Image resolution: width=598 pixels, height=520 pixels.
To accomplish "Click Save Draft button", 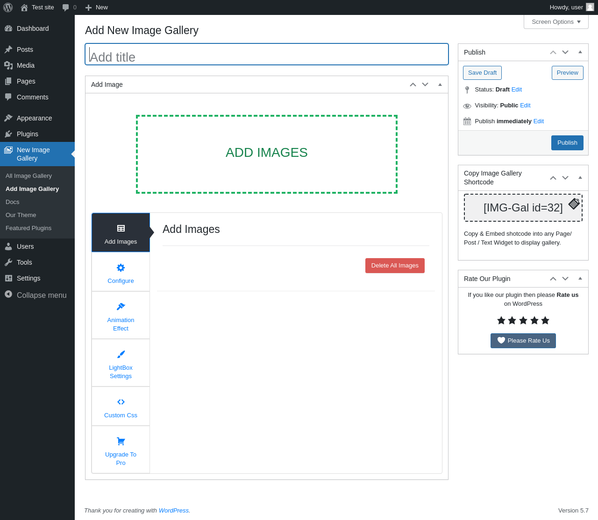I will point(482,73).
